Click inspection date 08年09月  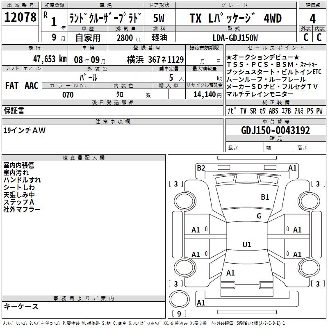(x=90, y=60)
